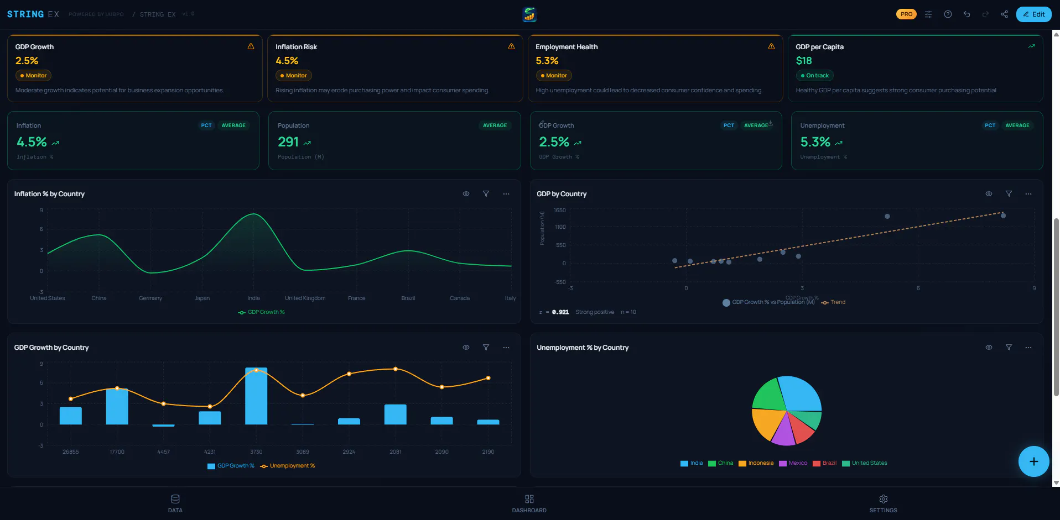This screenshot has width=1060, height=520.
Task: Click the PRO badge
Action: (x=906, y=14)
